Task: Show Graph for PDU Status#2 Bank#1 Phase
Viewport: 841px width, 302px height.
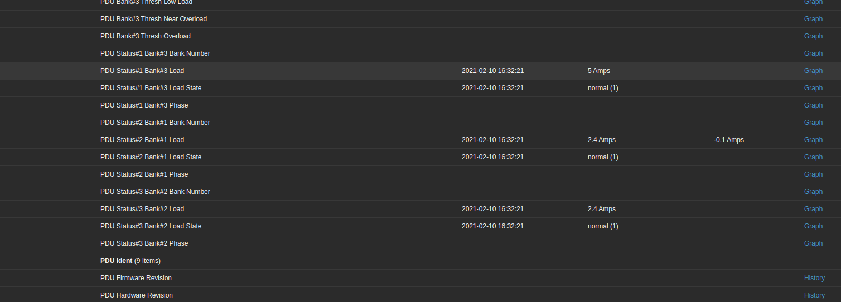Action: pos(813,174)
